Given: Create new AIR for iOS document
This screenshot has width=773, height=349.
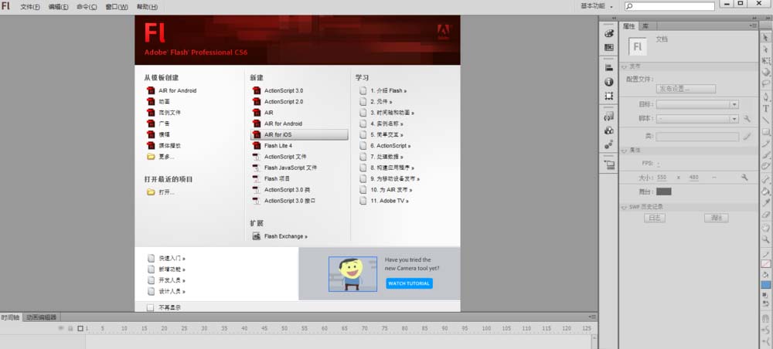Looking at the screenshot, I should pyautogui.click(x=299, y=134).
